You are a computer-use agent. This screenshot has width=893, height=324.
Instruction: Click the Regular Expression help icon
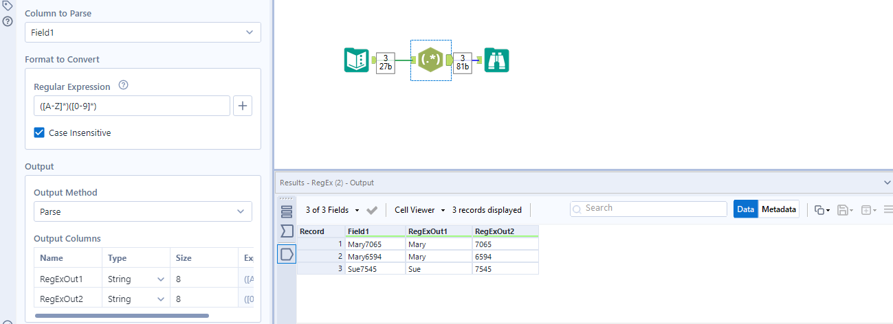124,86
